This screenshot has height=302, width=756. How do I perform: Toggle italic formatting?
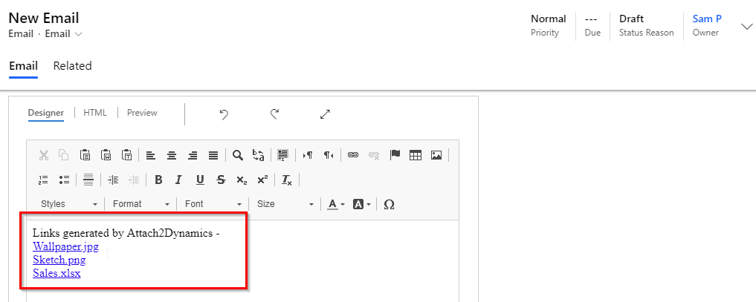click(x=179, y=180)
